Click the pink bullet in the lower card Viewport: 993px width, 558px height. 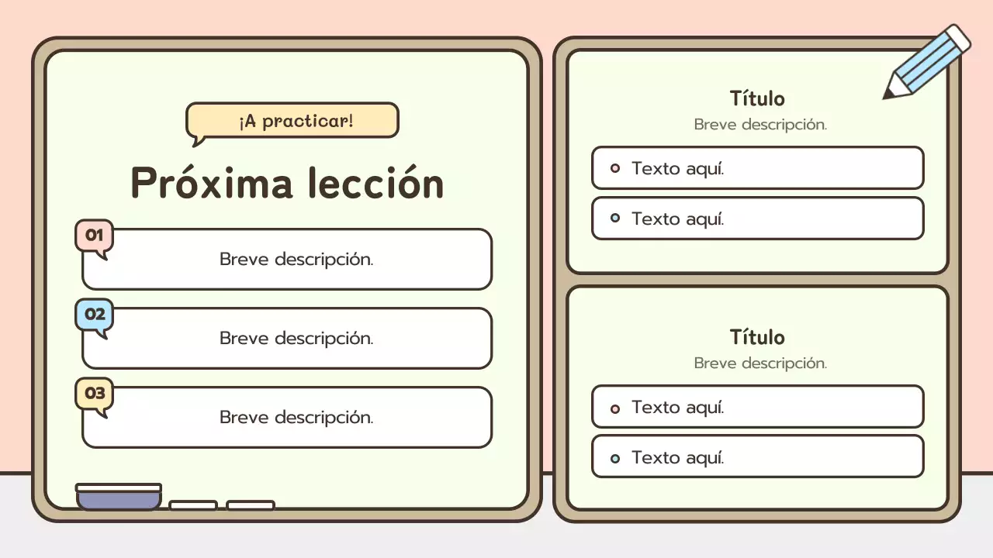615,408
